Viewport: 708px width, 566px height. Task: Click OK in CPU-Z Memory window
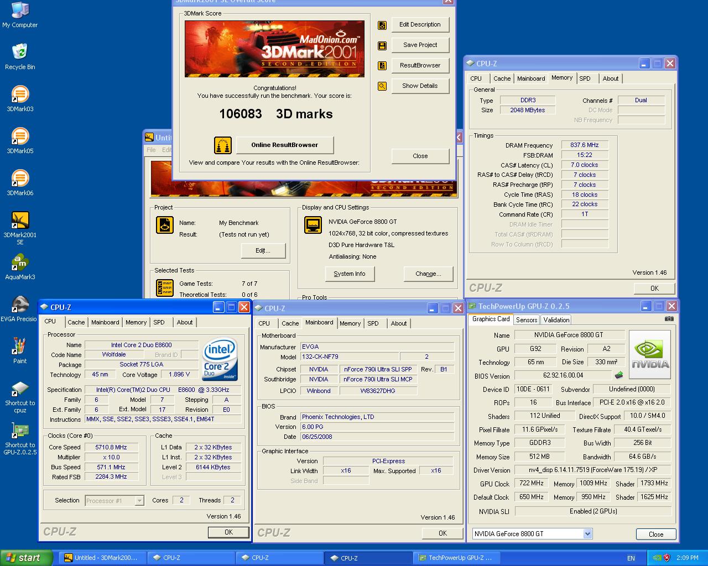654,288
